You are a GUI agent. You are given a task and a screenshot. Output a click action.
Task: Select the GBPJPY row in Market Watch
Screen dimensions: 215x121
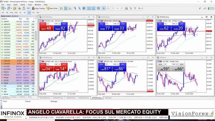click(x=17, y=22)
